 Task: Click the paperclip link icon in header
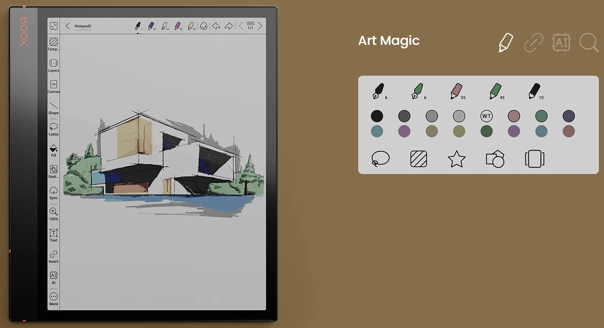(533, 42)
